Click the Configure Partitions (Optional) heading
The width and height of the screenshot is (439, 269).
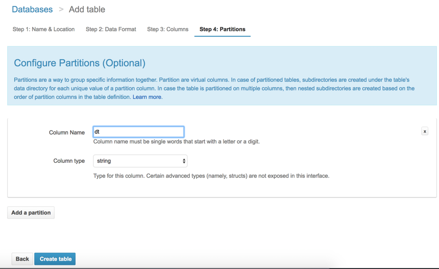click(80, 63)
